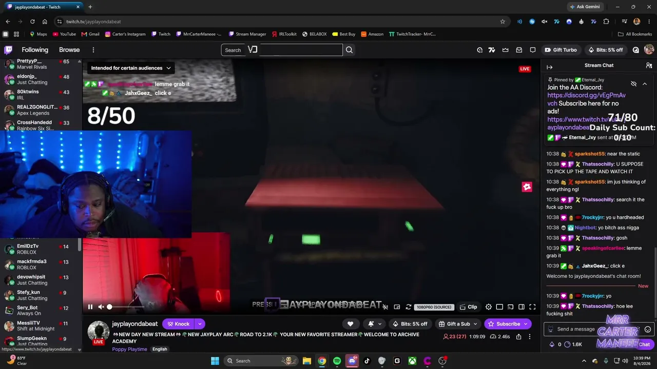Open the Windows Start menu

point(215,361)
